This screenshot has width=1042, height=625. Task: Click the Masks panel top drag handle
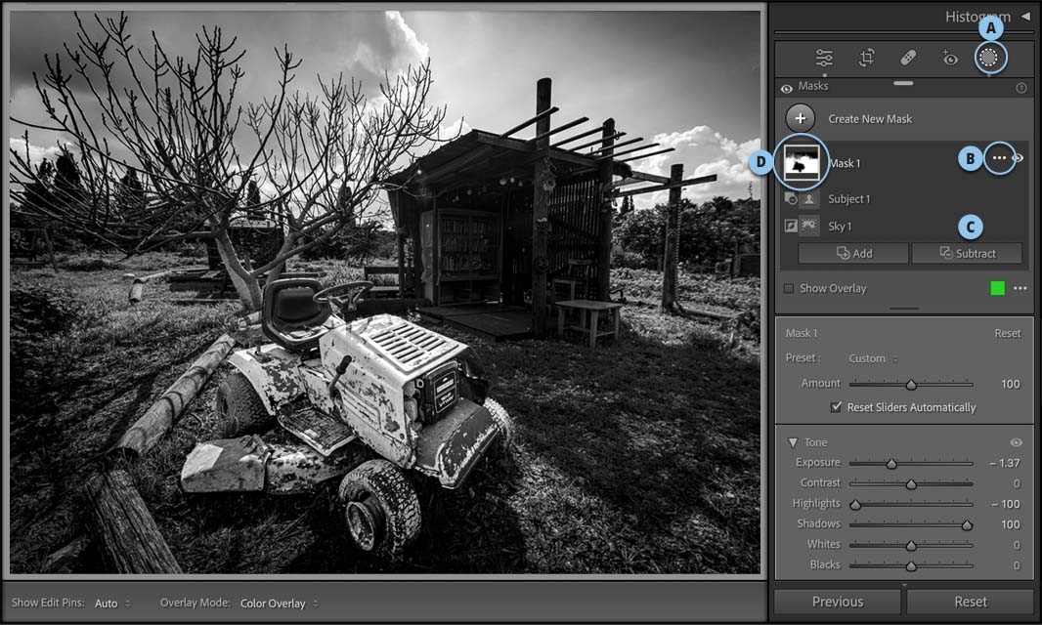point(903,83)
